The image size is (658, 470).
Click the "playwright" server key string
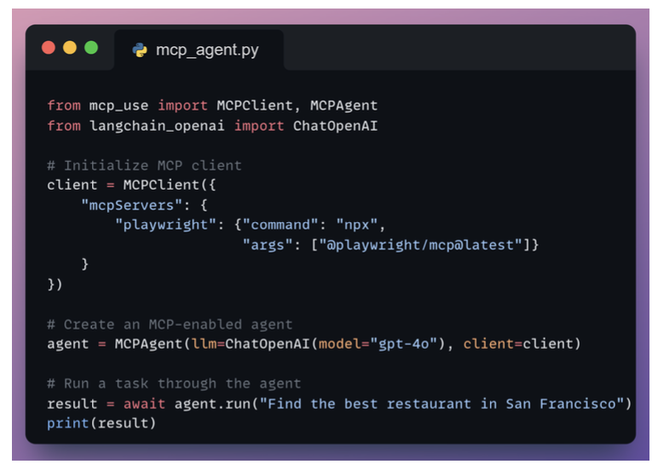[x=161, y=225]
